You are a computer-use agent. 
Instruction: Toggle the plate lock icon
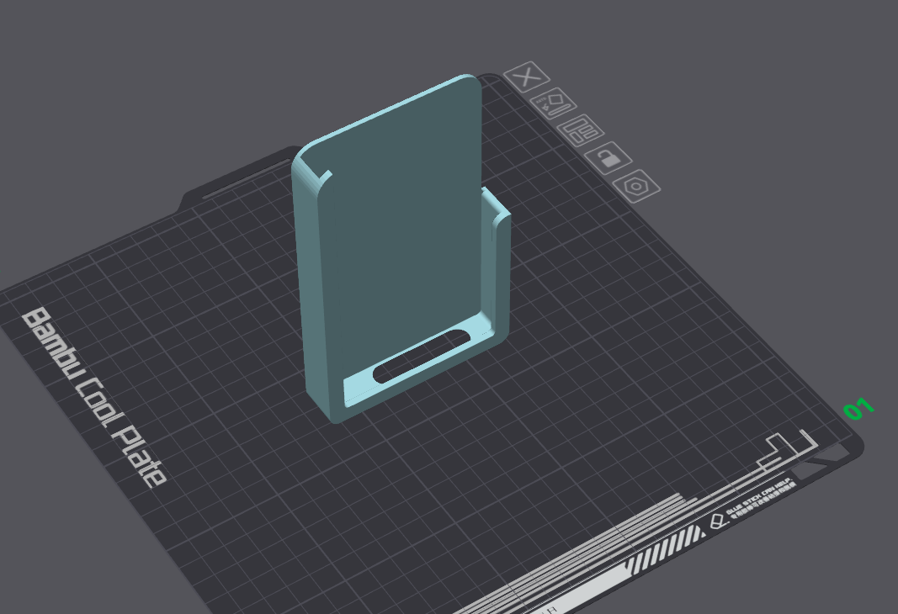click(608, 158)
